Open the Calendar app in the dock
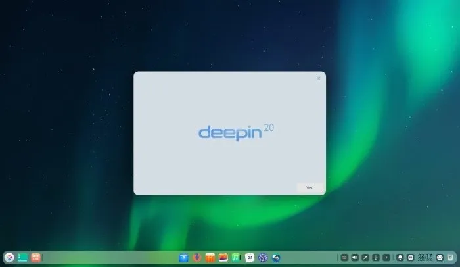Screen dimensions: 460x267 250,258
